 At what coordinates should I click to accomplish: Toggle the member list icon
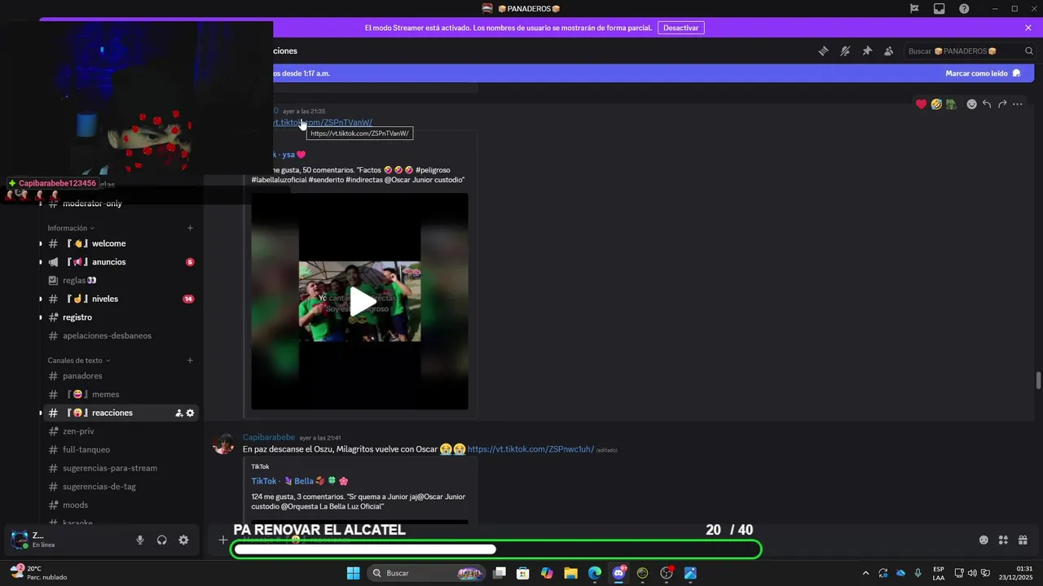889,50
